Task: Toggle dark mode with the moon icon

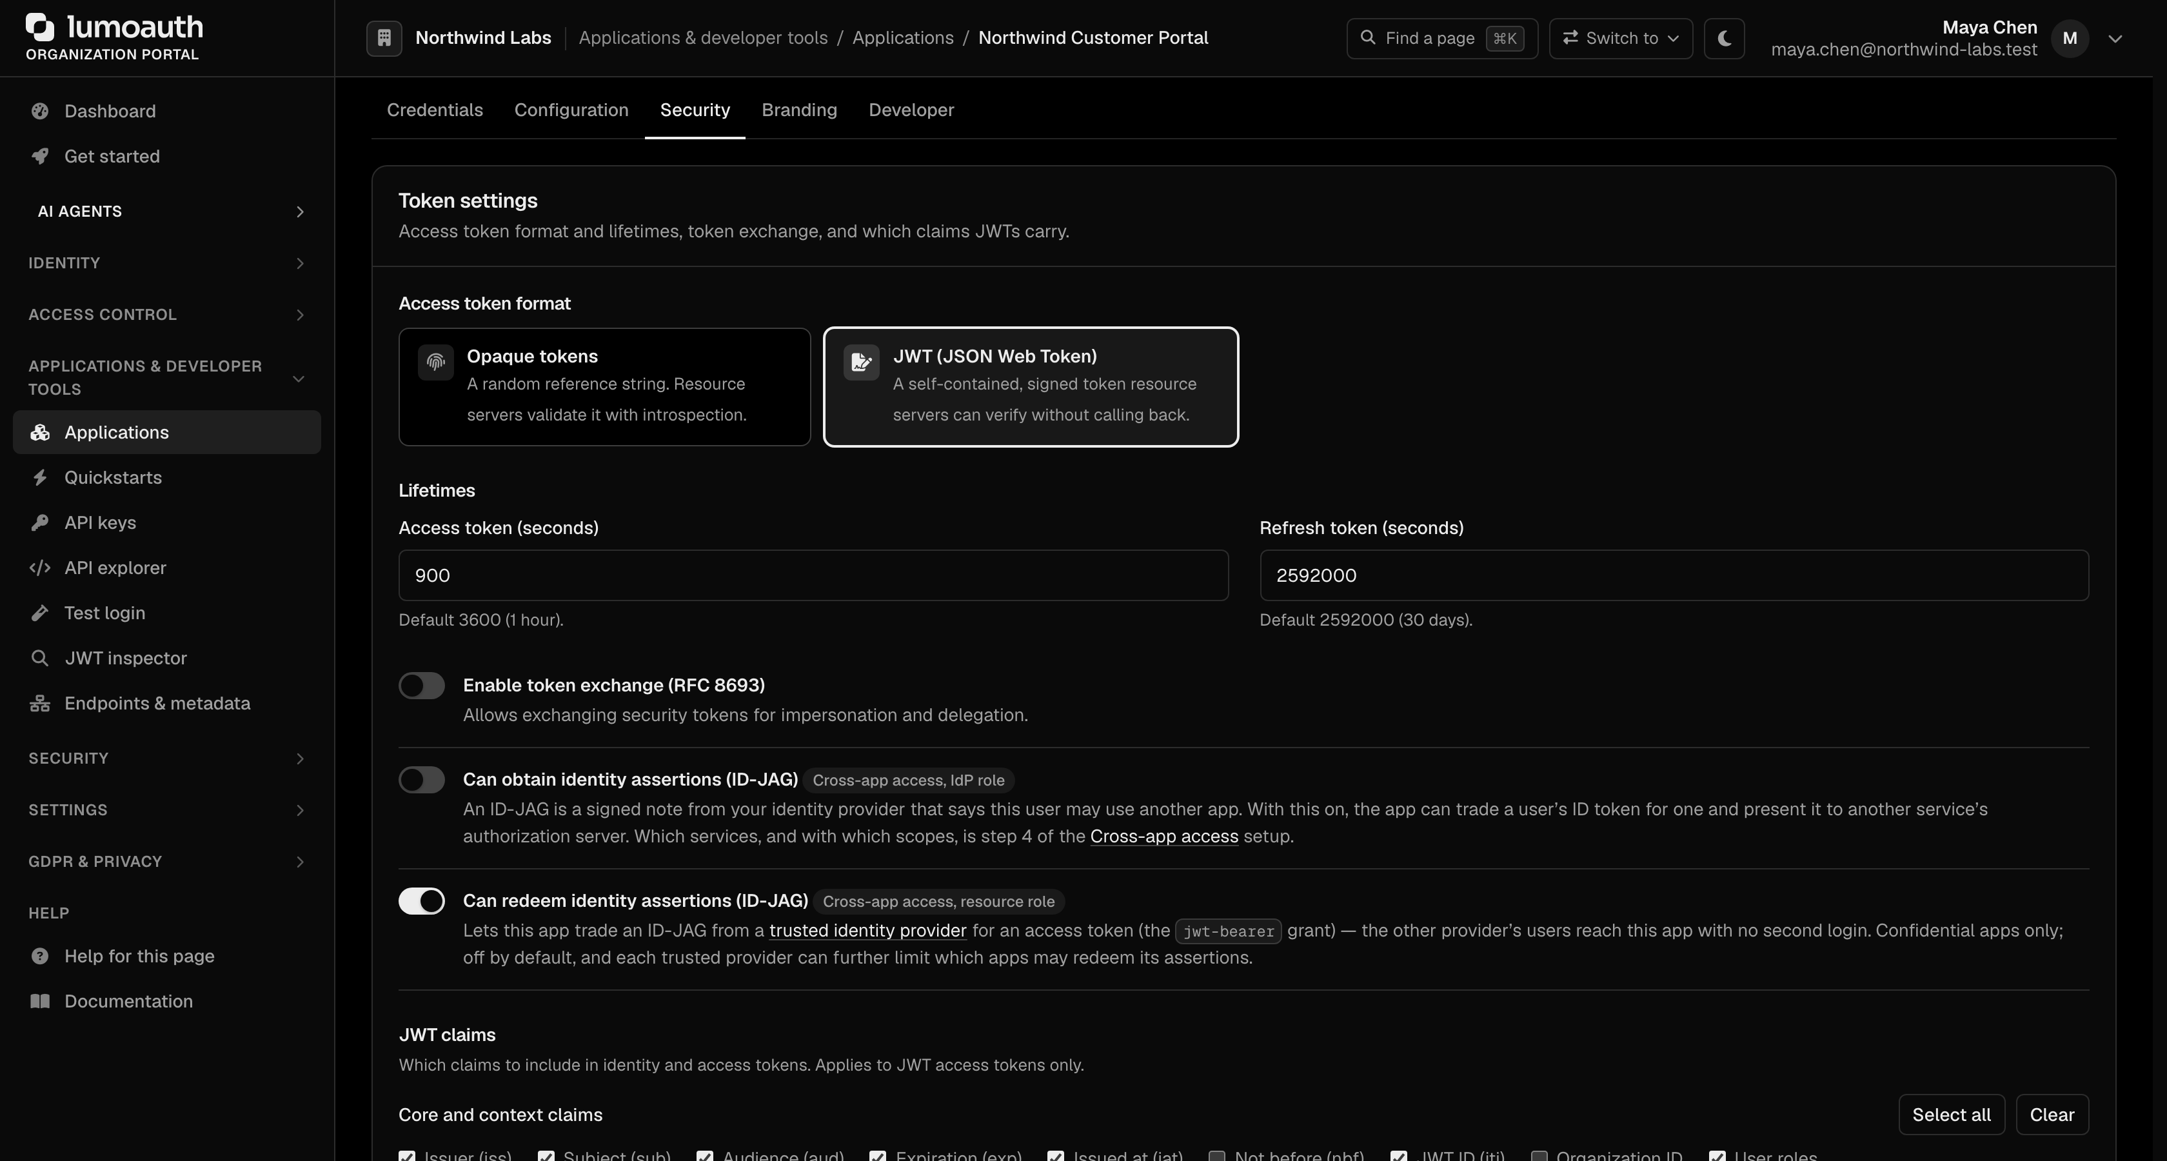Action: click(x=1724, y=39)
